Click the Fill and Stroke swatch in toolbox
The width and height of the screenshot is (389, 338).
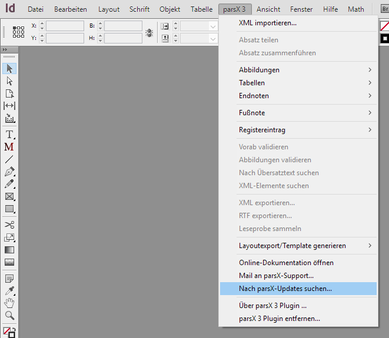(x=9, y=332)
